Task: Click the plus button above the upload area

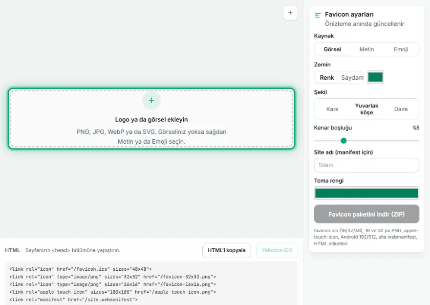Action: (x=290, y=13)
